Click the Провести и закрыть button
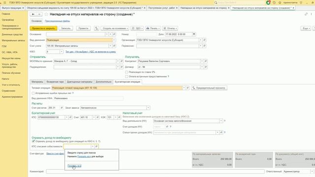This screenshot has width=315, height=177. (x=44, y=29)
